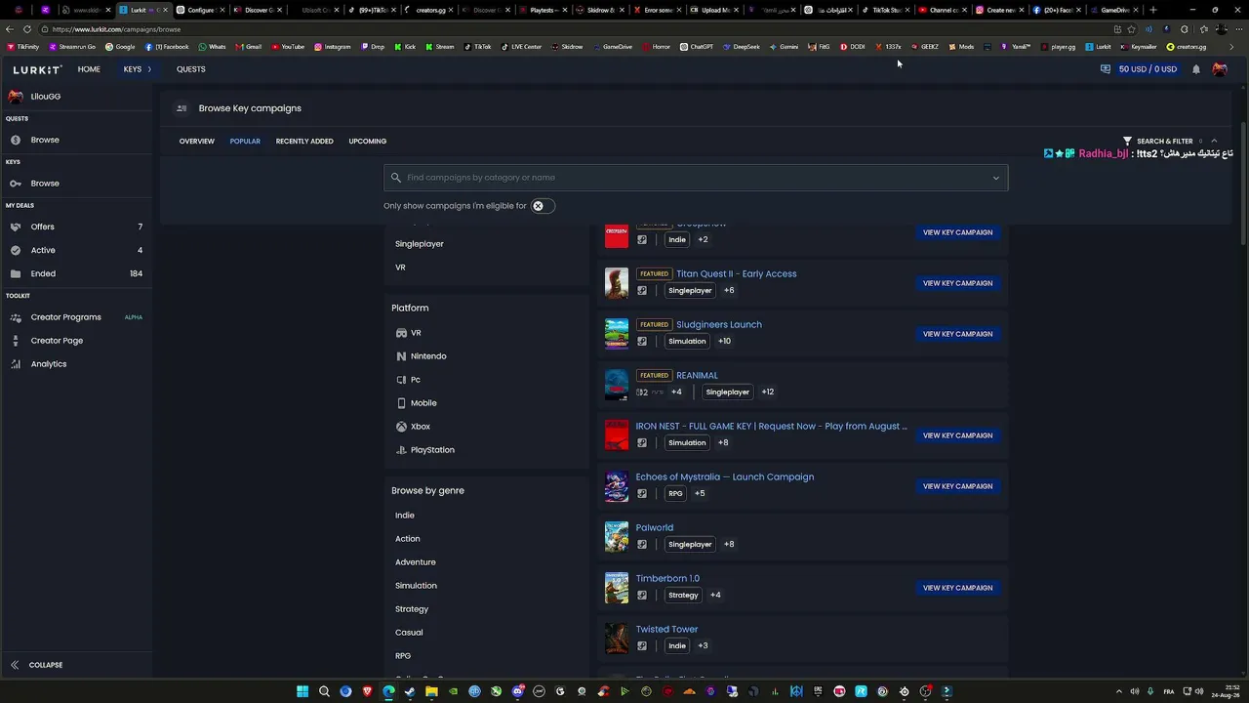Click the Quests Browse coin icon
This screenshot has height=703, width=1249.
16,140
